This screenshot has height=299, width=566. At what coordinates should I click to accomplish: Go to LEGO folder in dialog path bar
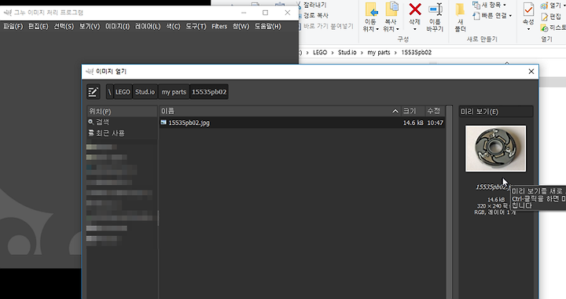coord(123,92)
